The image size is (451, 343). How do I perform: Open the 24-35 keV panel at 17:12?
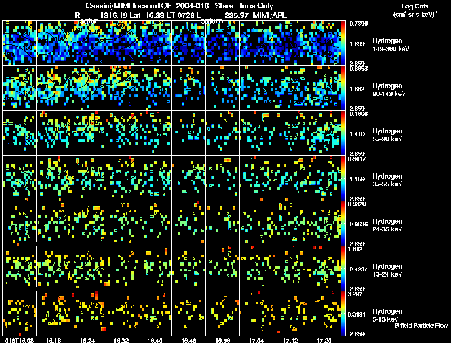point(290,224)
